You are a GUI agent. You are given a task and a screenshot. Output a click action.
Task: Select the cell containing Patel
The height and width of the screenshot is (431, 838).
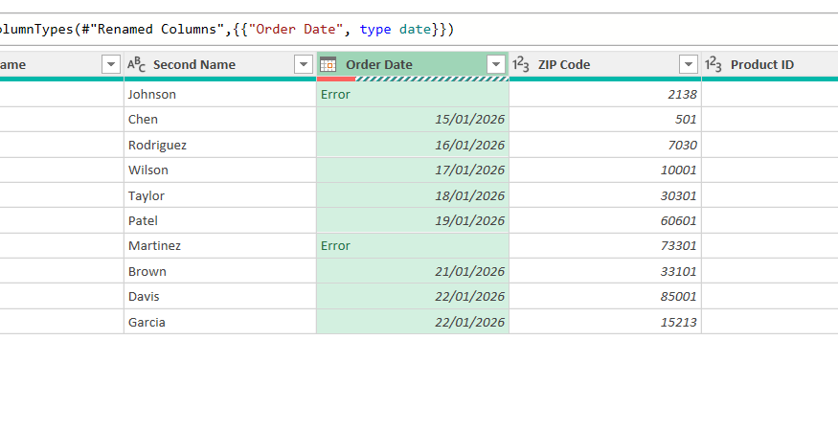[x=220, y=220]
